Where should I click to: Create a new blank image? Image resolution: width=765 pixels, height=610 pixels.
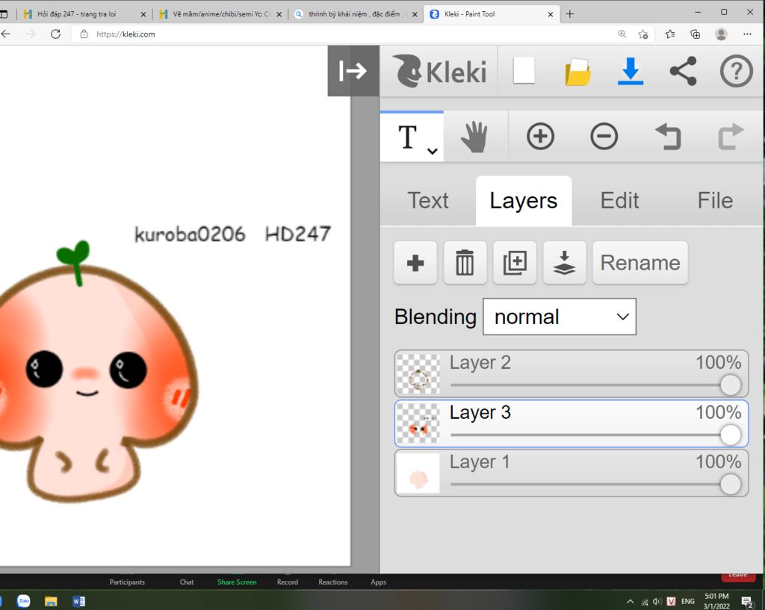click(x=524, y=71)
